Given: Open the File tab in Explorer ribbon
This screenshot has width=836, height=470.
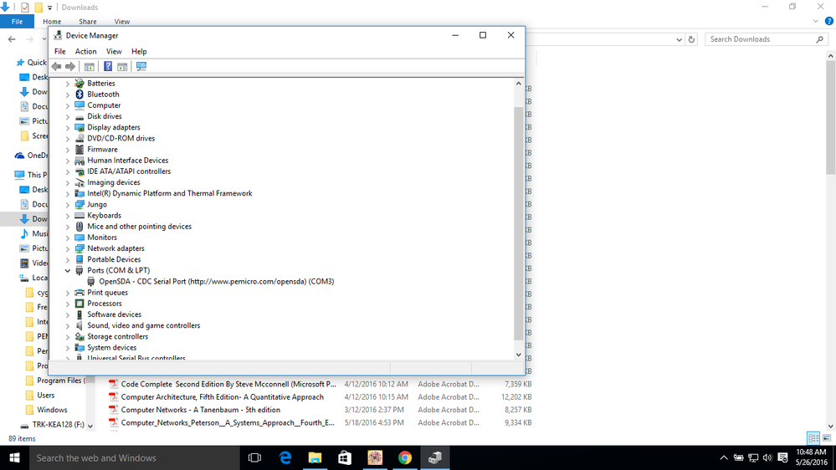Looking at the screenshot, I should tap(17, 22).
